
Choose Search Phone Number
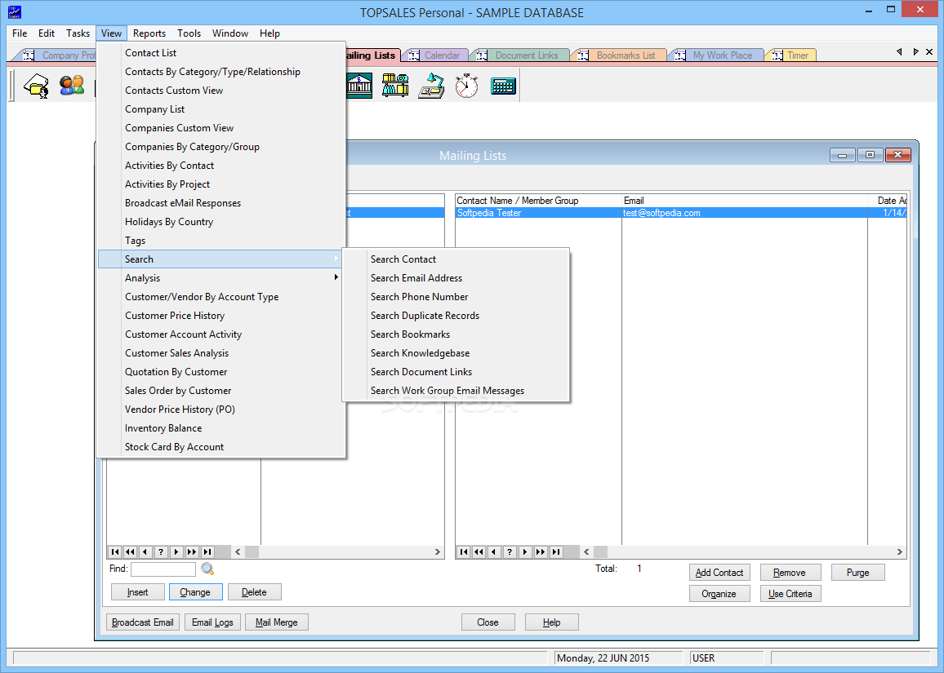456,296
